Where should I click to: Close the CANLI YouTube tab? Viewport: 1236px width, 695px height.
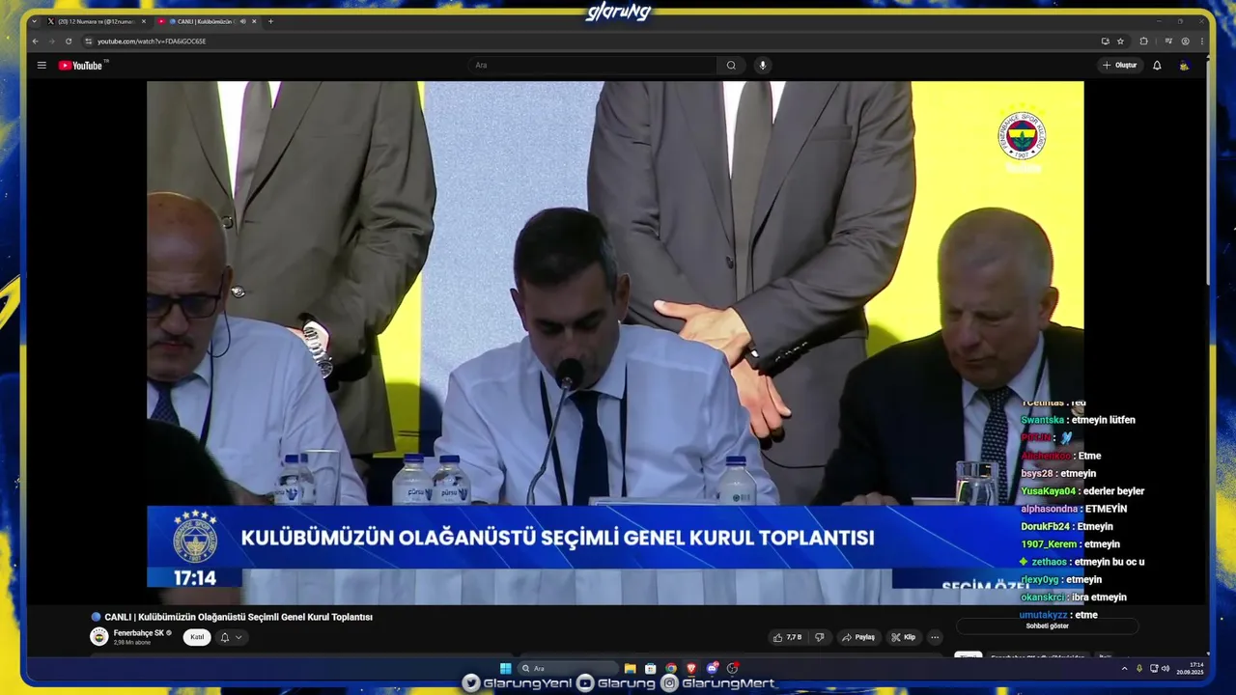click(254, 21)
